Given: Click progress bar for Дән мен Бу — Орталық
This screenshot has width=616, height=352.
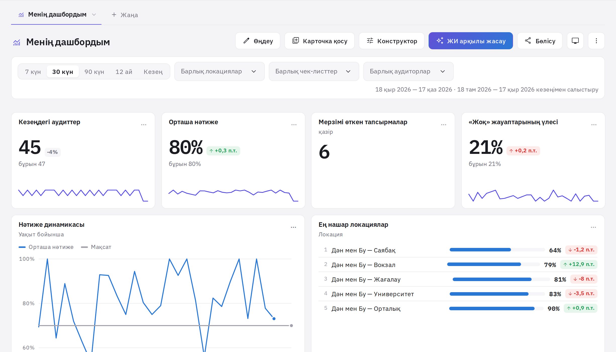Looking at the screenshot, I should (x=496, y=309).
